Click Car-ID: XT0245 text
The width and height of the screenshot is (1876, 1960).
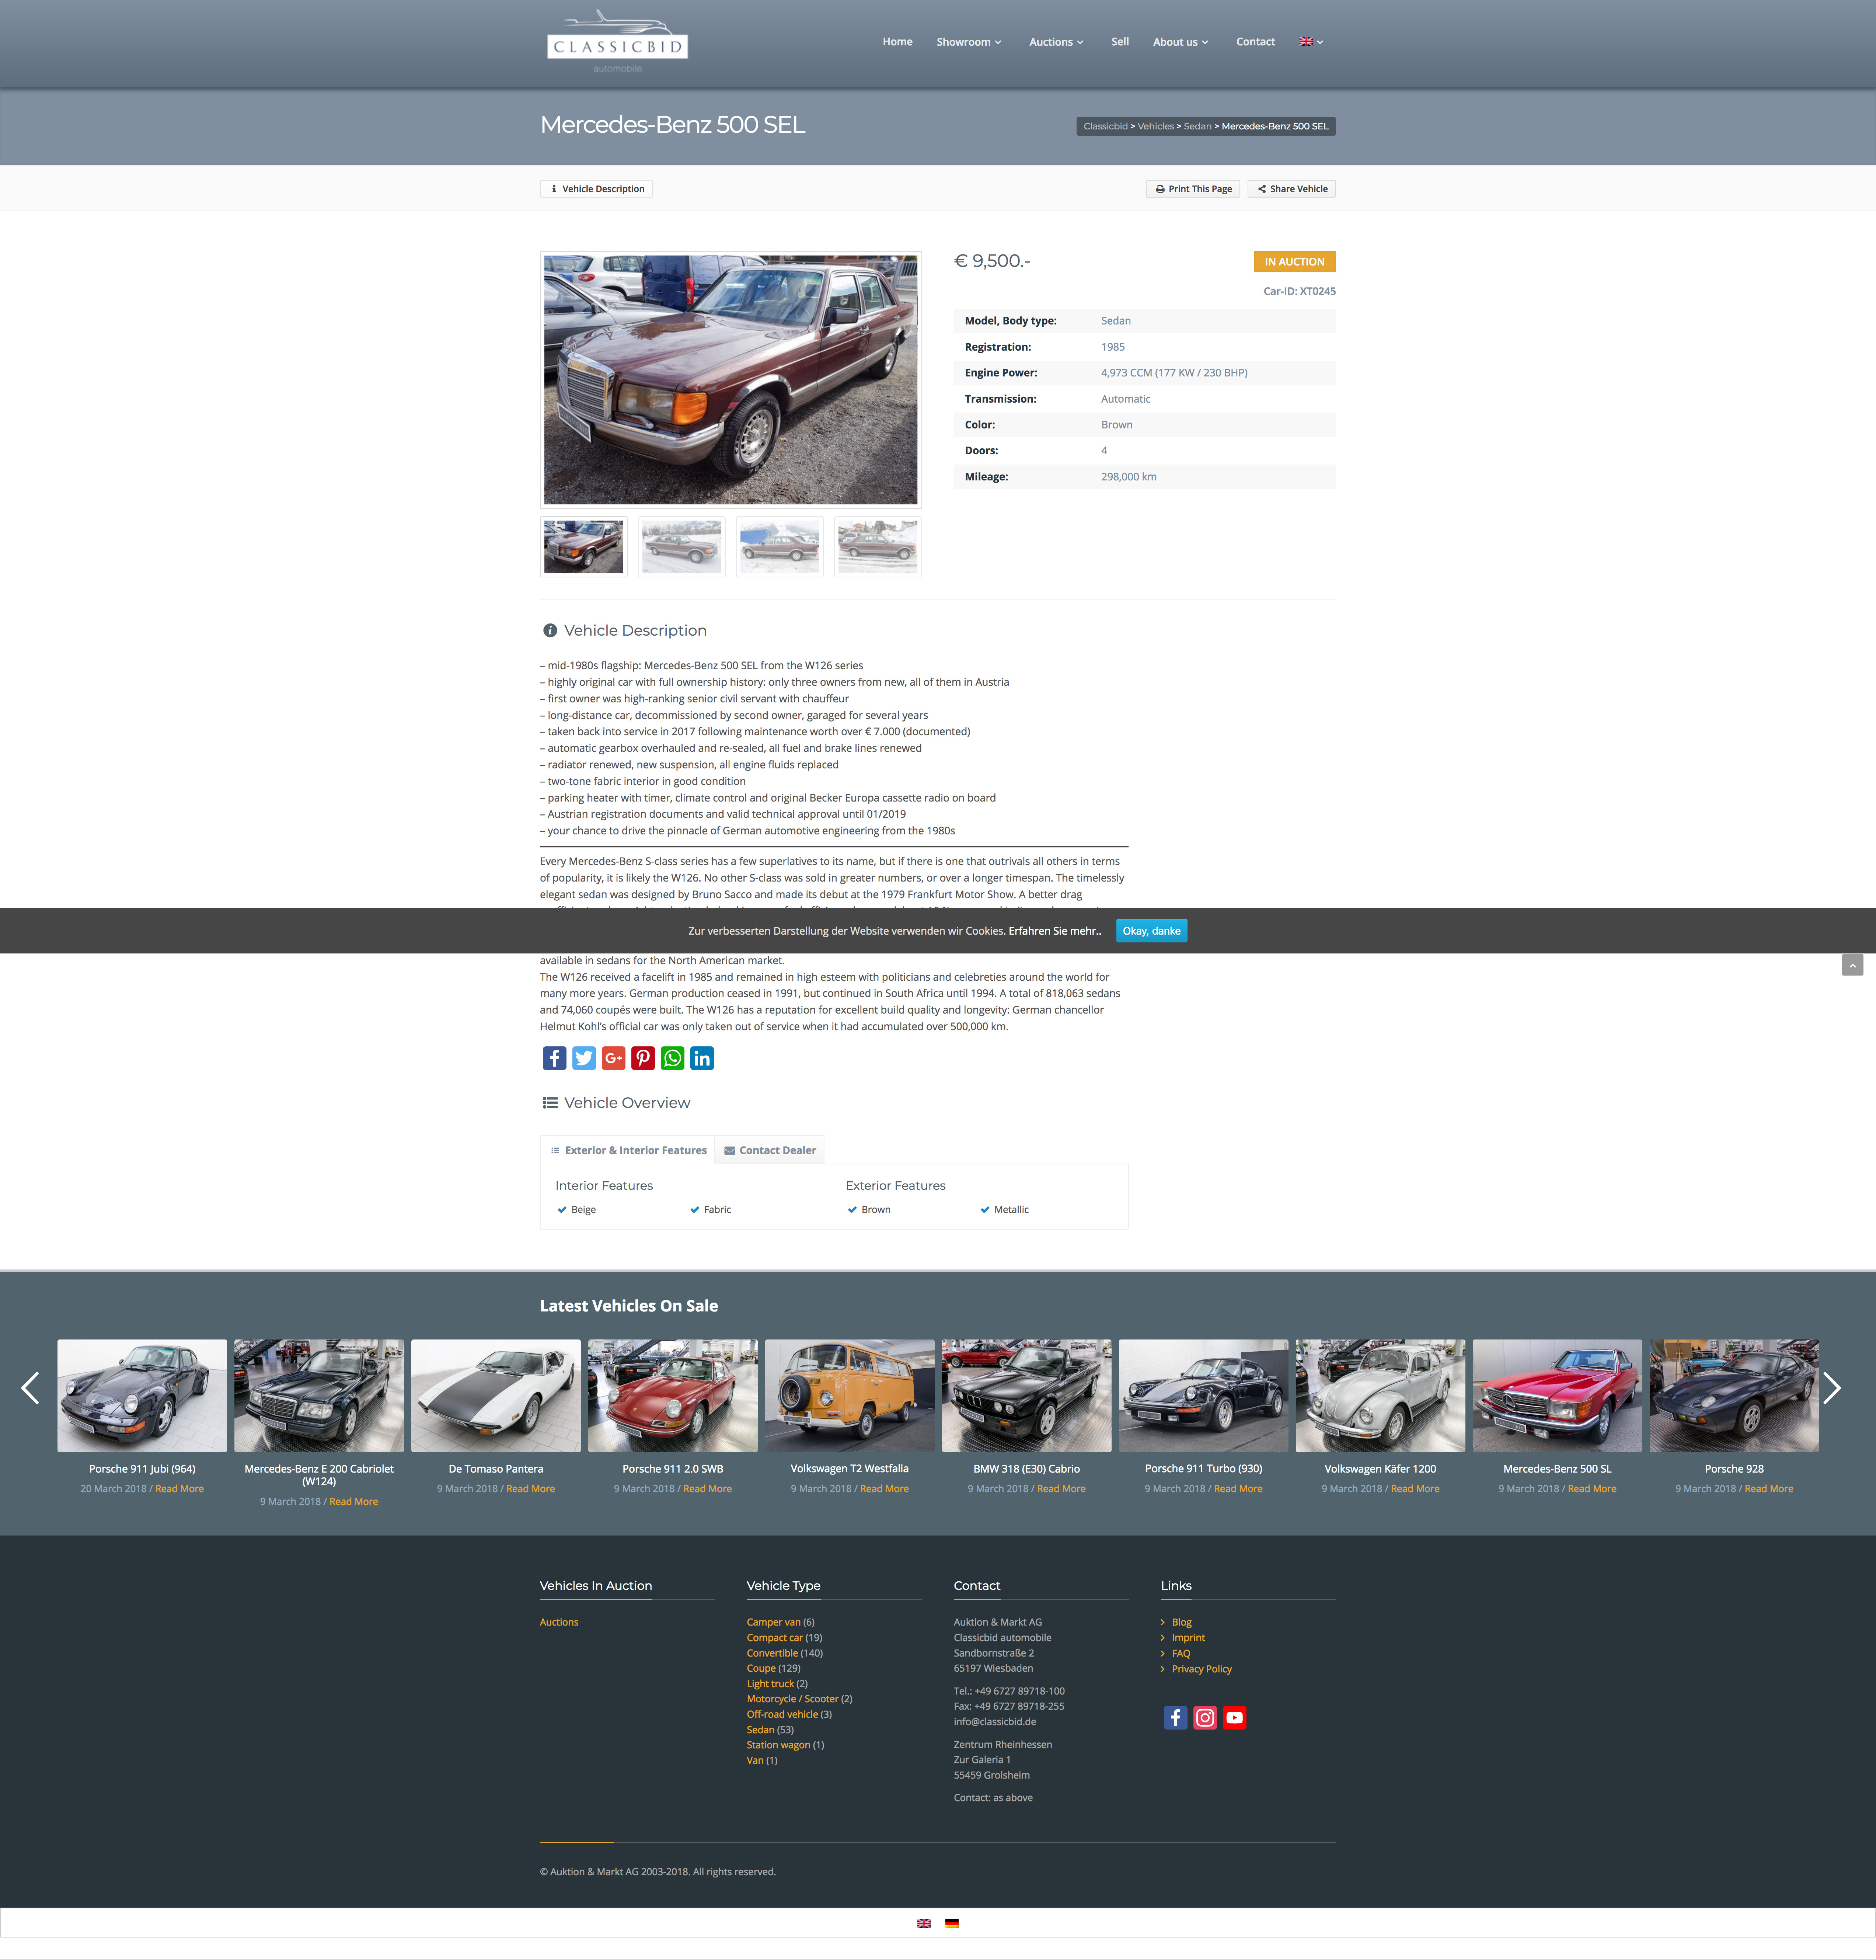click(1299, 291)
